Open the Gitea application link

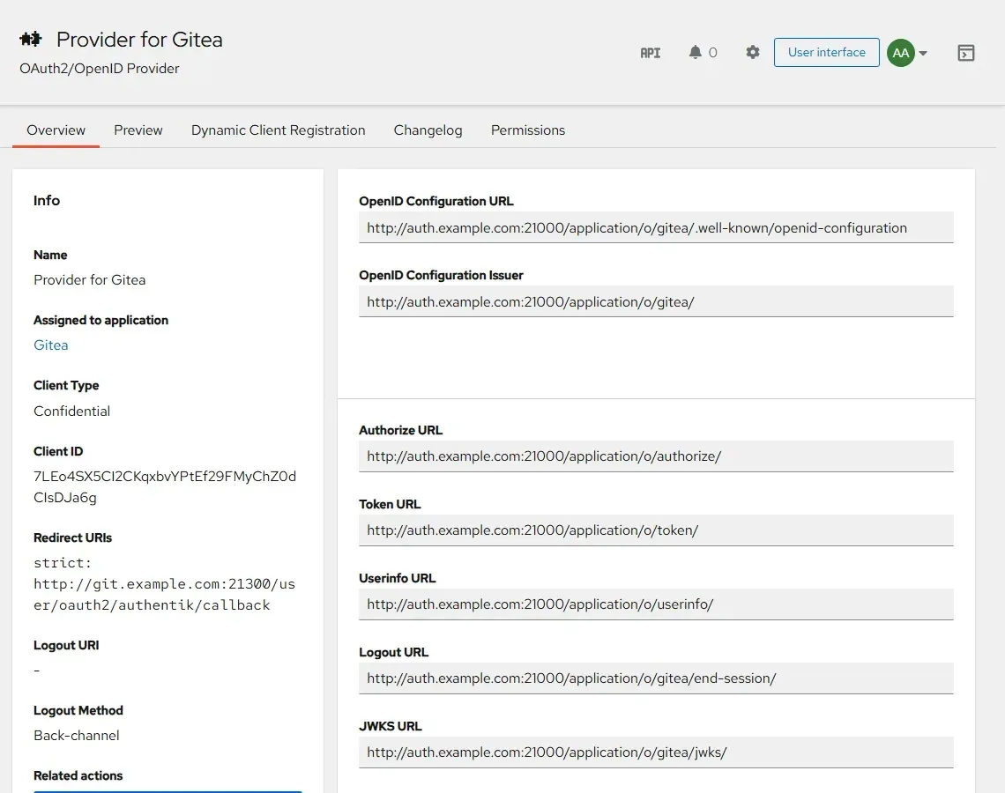pyautogui.click(x=50, y=345)
